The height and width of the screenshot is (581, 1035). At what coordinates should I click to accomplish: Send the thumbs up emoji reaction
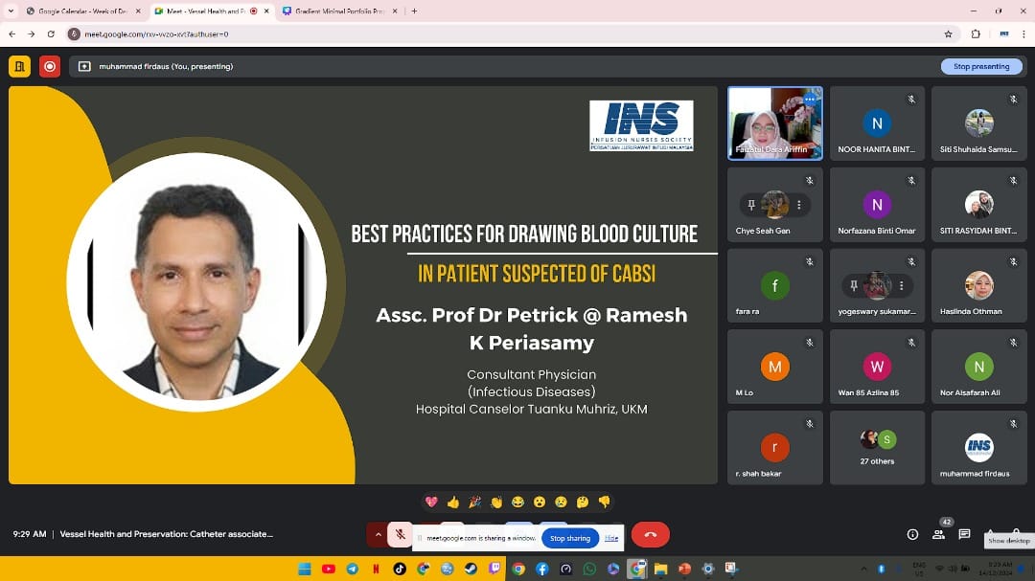(452, 502)
